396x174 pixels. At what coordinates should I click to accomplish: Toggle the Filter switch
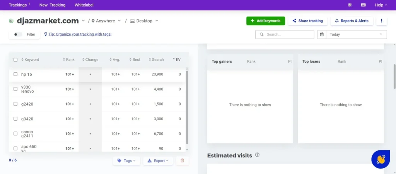(x=17, y=34)
